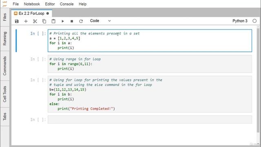261x147 pixels.
Task: Run the selected cell play icon
Action: point(63,21)
